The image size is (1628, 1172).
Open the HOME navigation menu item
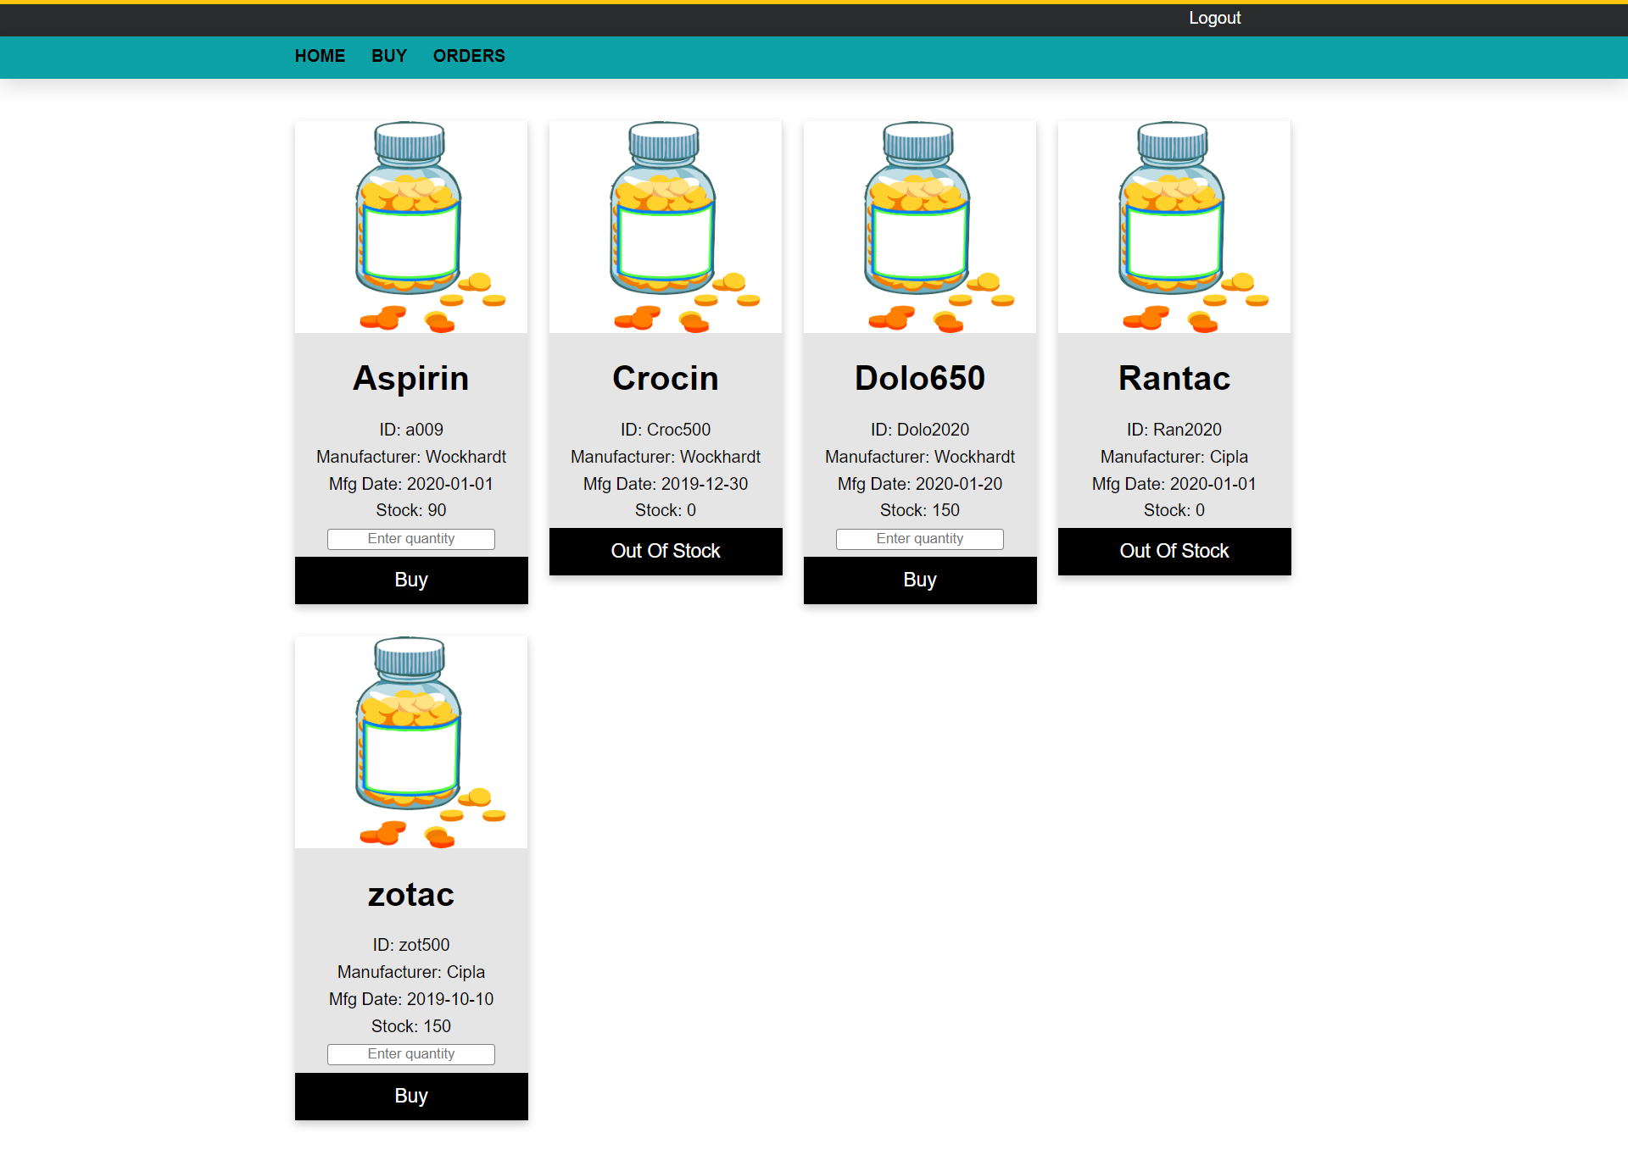(x=320, y=56)
